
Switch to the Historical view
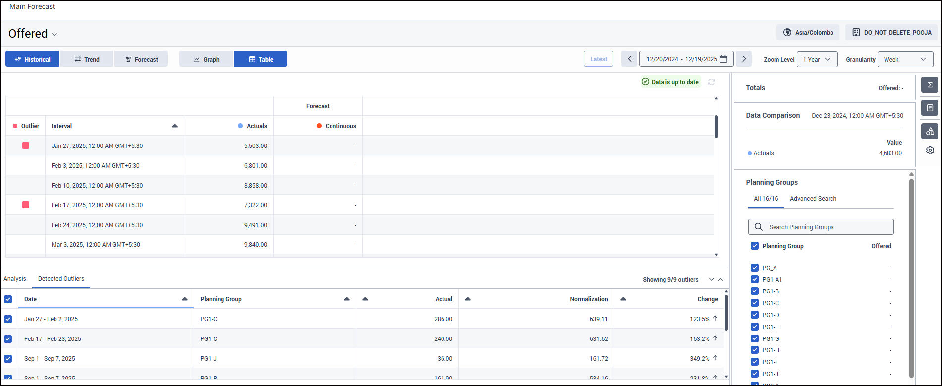coord(32,59)
